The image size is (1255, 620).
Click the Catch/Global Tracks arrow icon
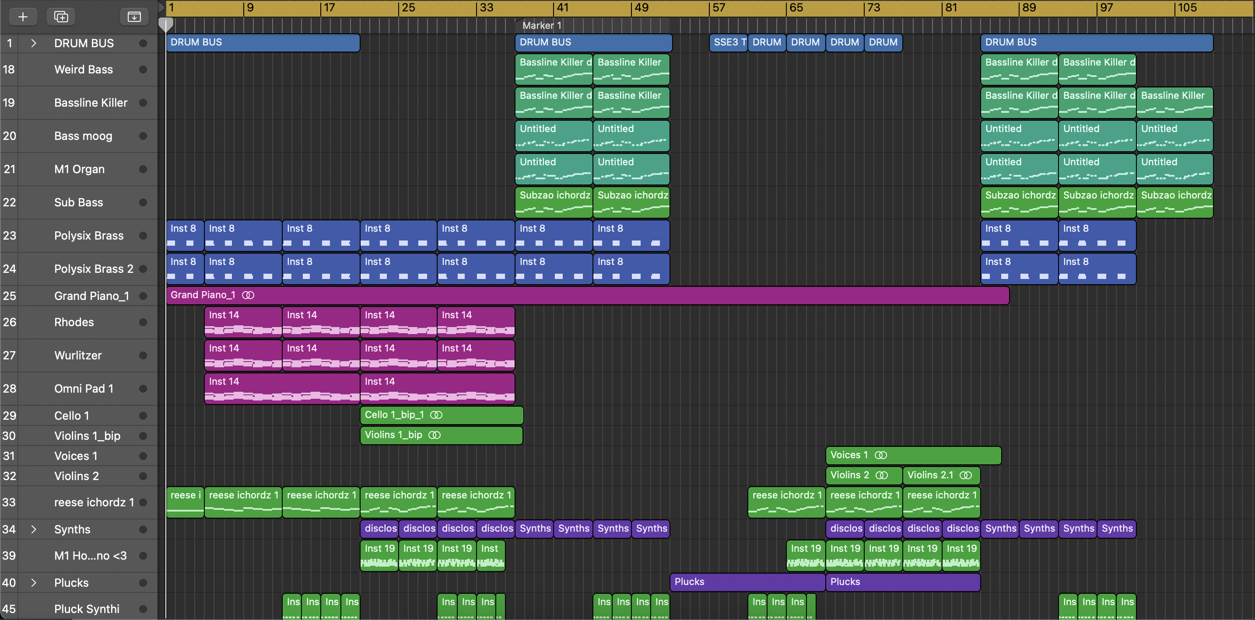[x=134, y=17]
